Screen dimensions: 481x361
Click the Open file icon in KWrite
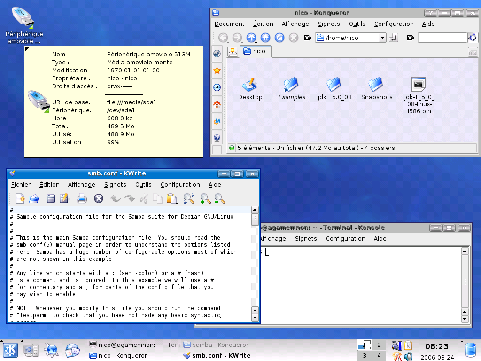click(33, 198)
